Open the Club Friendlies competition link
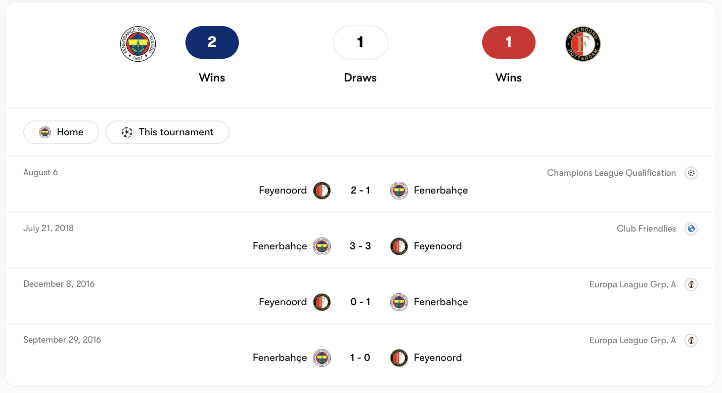This screenshot has height=393, width=722. click(646, 229)
